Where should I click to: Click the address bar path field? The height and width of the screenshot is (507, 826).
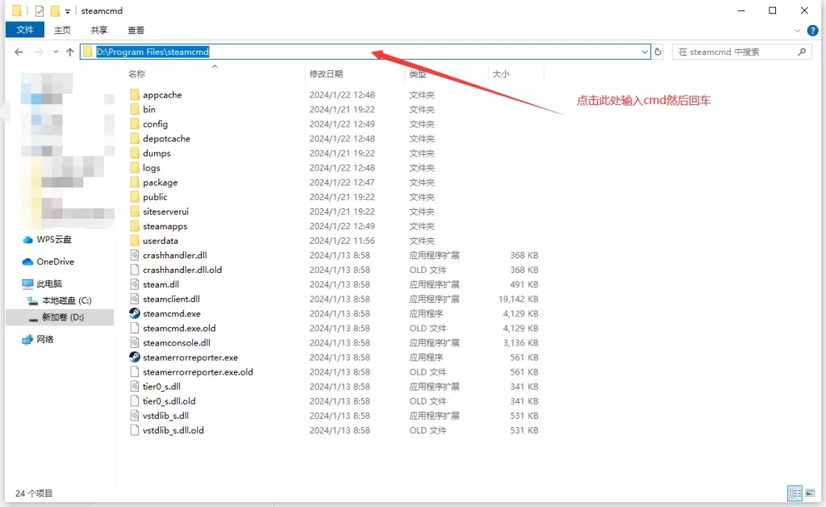365,52
